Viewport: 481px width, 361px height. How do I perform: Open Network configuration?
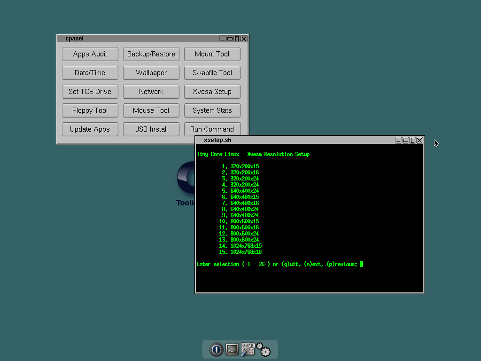(151, 92)
